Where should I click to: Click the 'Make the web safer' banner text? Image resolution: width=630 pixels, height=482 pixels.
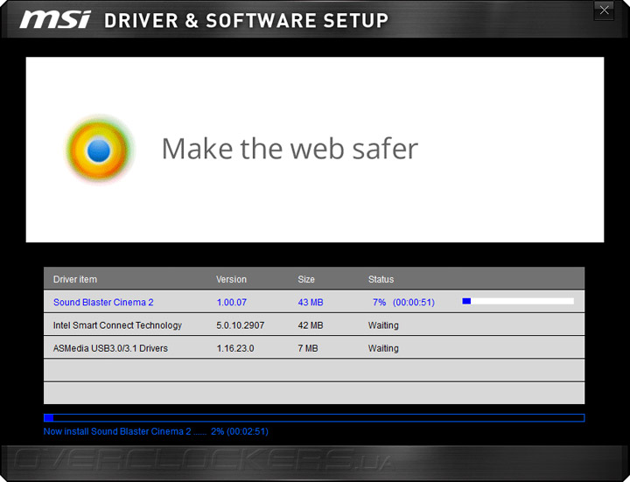coord(290,149)
